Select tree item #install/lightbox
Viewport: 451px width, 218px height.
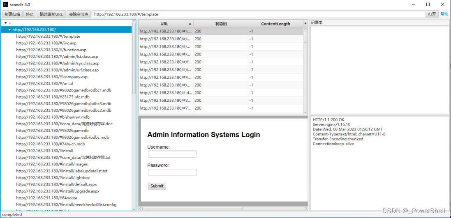click(53, 178)
